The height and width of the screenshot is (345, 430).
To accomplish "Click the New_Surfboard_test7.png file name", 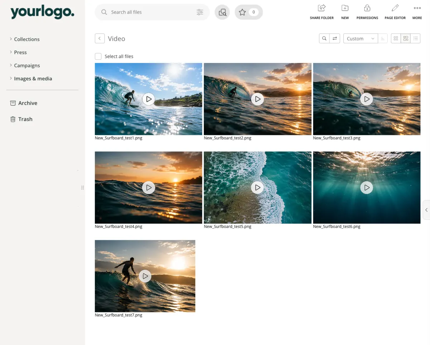I will pos(119,315).
